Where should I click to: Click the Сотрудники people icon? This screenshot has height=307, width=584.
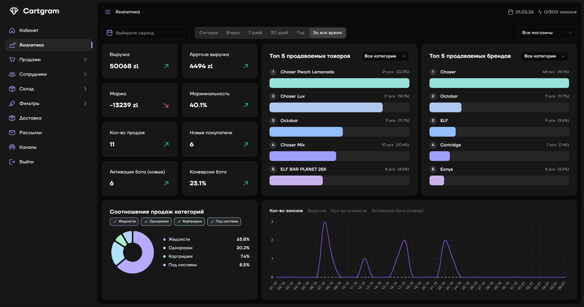click(12, 74)
